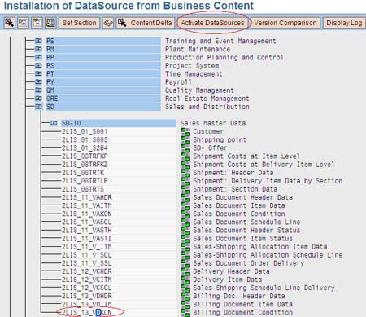Select DataSource 2LIS_08TRTK
This screenshot has height=317, width=366.
coord(83,173)
